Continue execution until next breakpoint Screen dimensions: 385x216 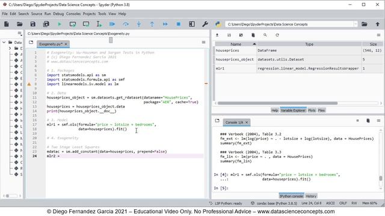point(165,24)
